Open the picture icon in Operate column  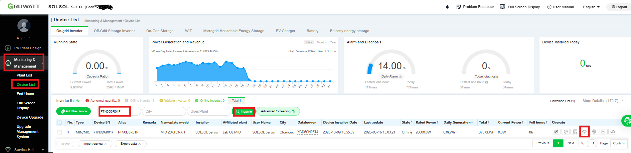(603, 132)
